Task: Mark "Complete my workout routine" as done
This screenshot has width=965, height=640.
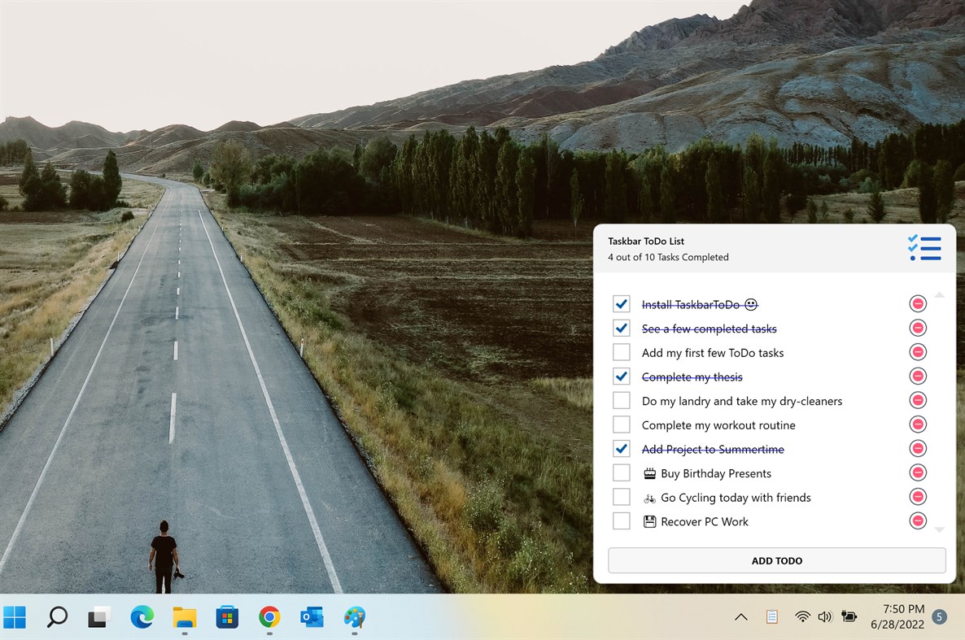Action: click(622, 424)
